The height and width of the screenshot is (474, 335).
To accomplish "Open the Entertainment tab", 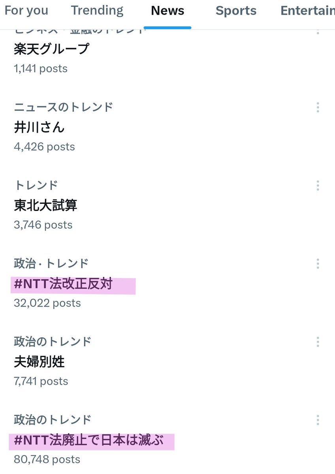I will coord(307,11).
